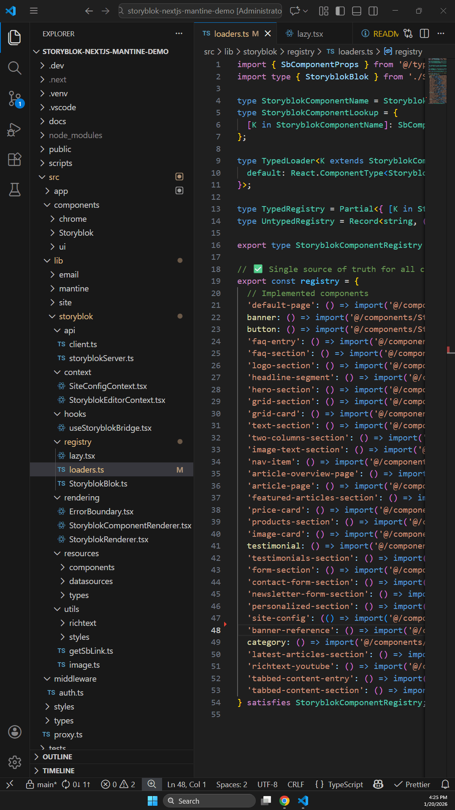The height and width of the screenshot is (810, 455).
Task: Click the command center search box
Action: 201,11
